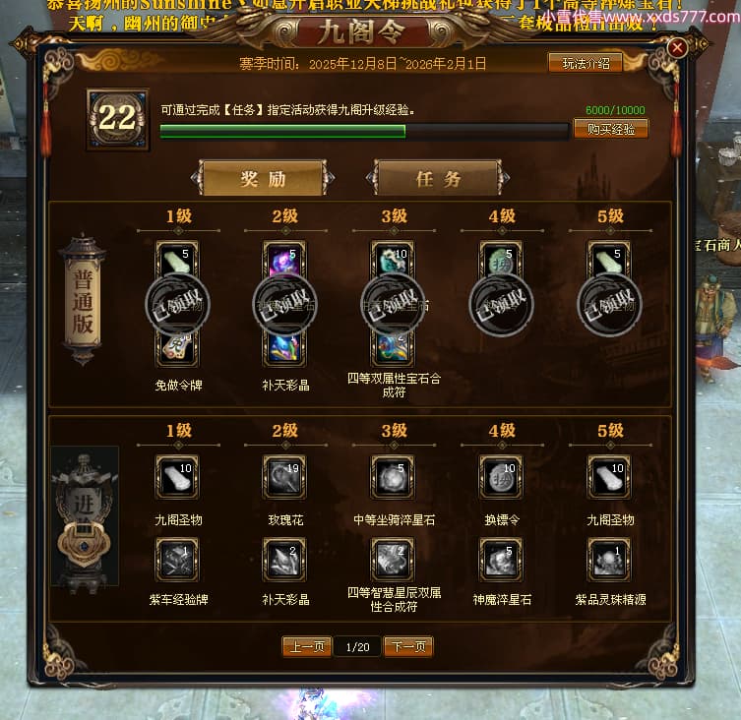Click the 紫品灵珠精源 reward icon

(609, 560)
